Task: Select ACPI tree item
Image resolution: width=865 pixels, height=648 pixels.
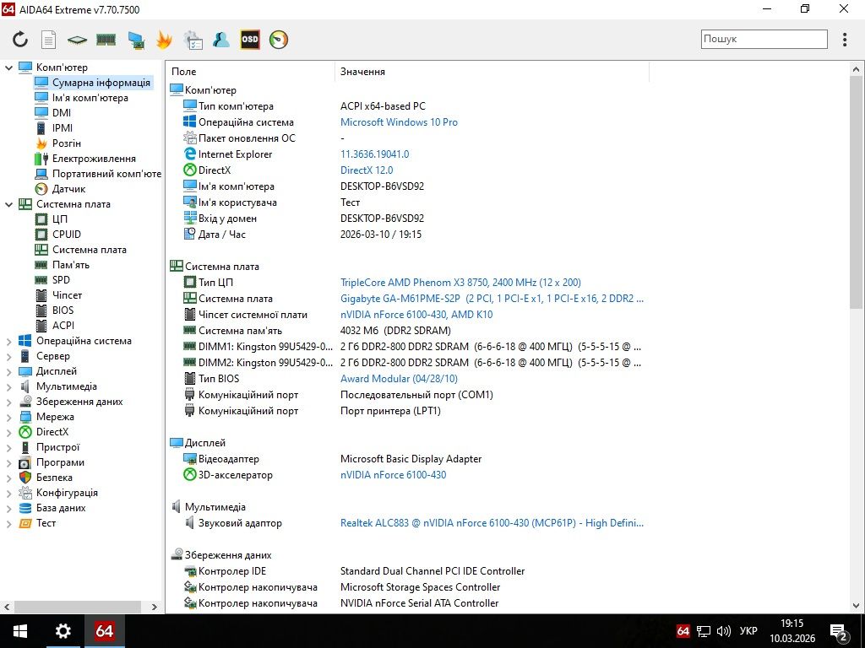Action: (x=63, y=326)
